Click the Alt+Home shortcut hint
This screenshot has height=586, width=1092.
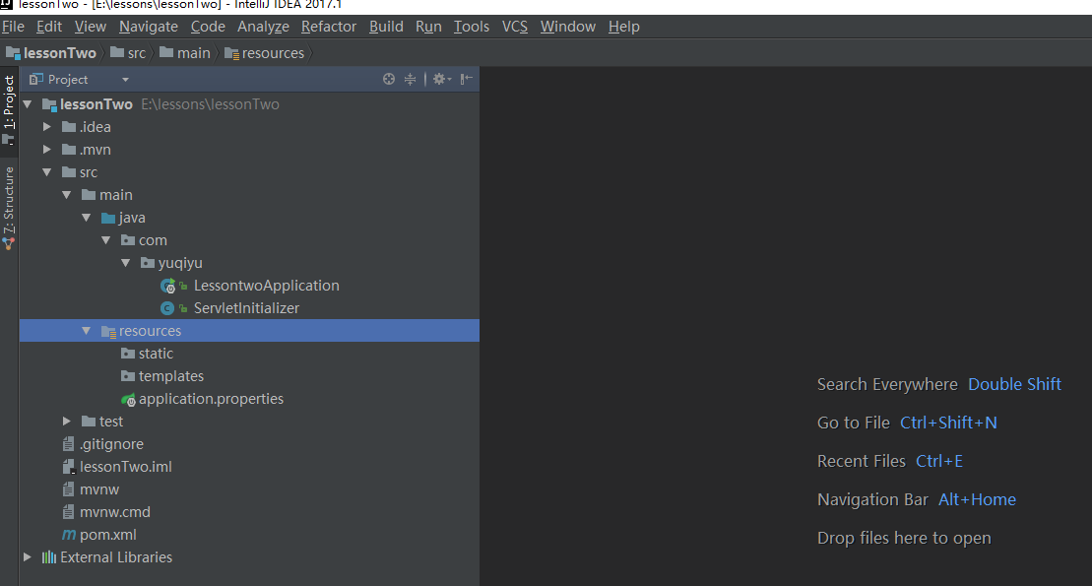click(x=977, y=499)
